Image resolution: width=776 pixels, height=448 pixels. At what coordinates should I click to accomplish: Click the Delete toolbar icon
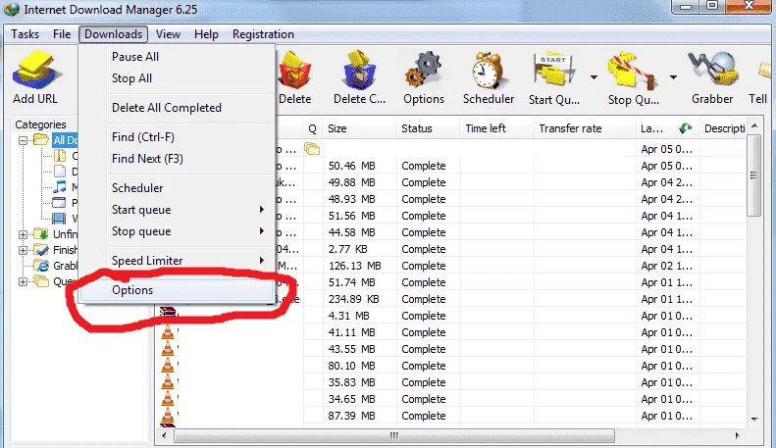295,72
